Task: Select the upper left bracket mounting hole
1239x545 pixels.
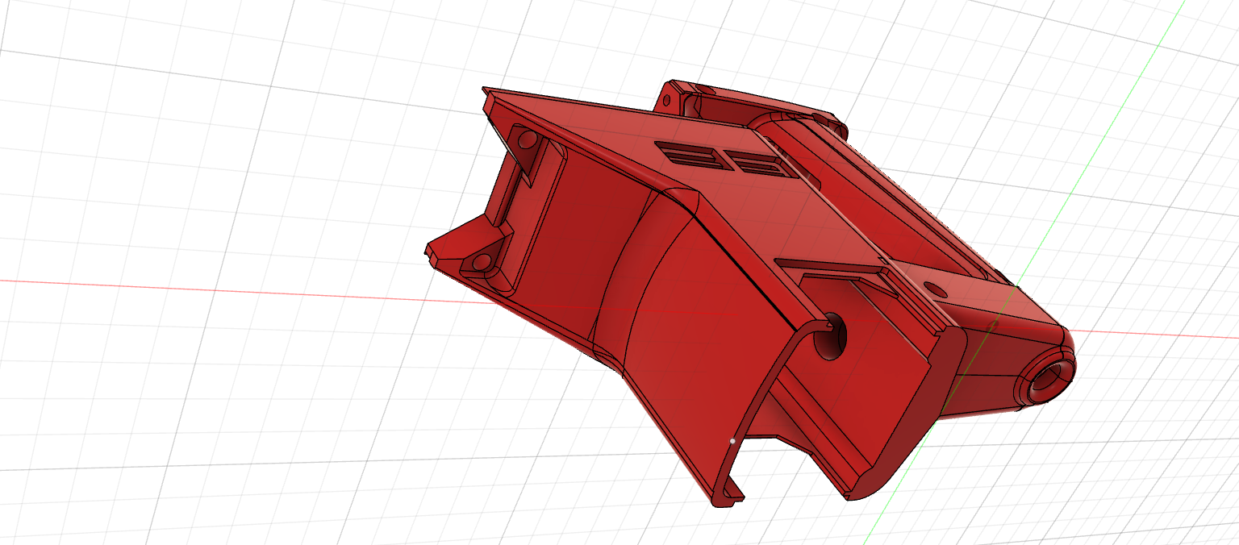Action: (x=526, y=140)
